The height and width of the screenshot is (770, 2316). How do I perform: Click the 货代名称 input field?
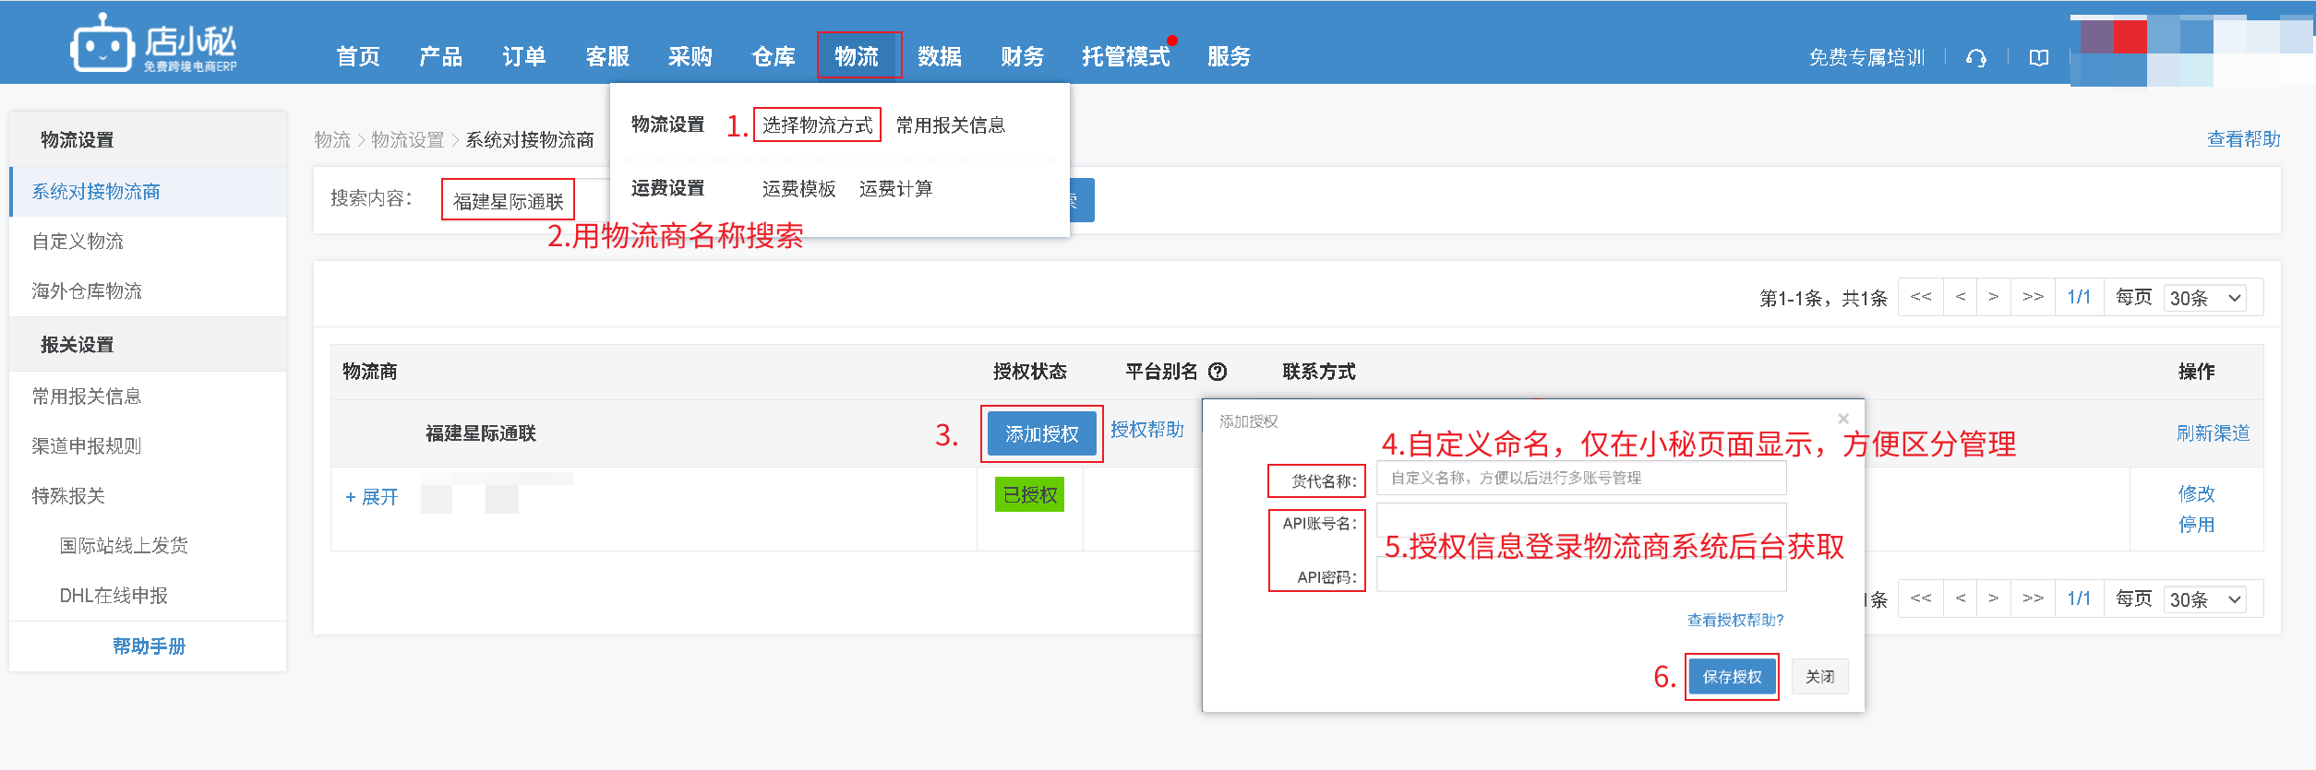(1580, 478)
